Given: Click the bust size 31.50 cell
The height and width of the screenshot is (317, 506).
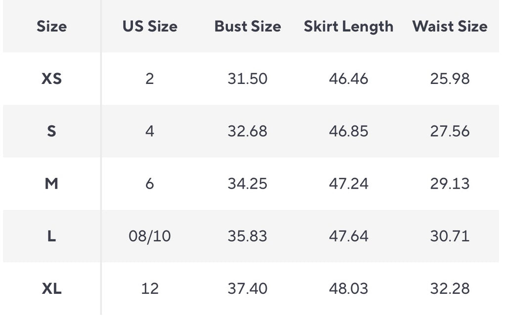Looking at the screenshot, I should point(248,79).
